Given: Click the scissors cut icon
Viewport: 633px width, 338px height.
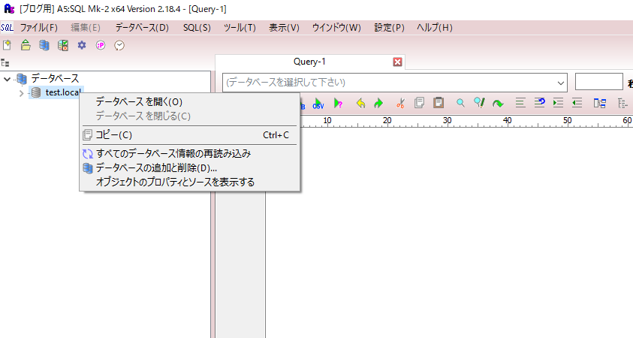Looking at the screenshot, I should click(400, 104).
